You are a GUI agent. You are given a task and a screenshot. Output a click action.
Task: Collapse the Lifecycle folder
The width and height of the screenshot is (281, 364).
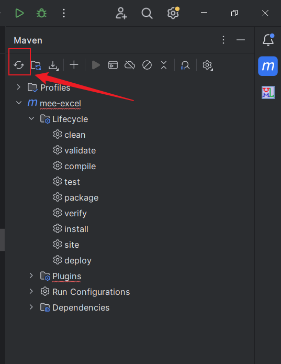(31, 118)
